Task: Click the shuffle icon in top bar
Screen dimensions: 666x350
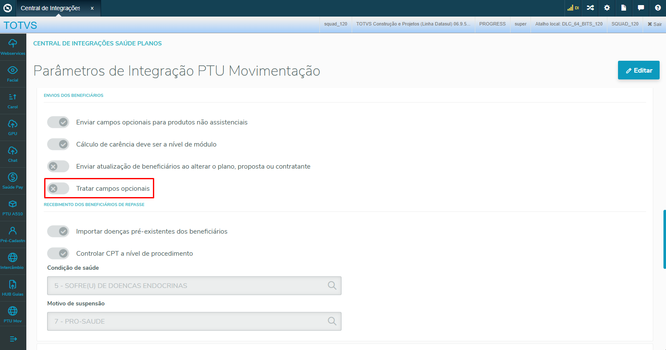Action: click(590, 8)
